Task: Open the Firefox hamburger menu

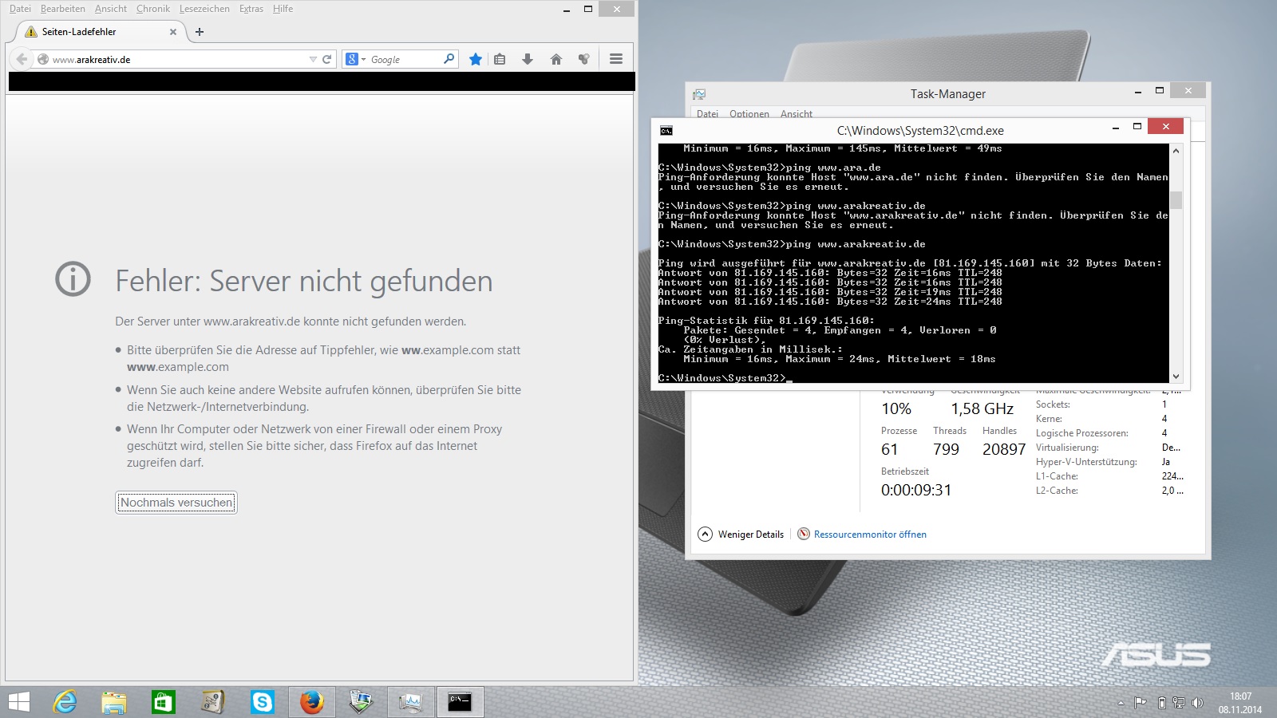Action: 616,59
